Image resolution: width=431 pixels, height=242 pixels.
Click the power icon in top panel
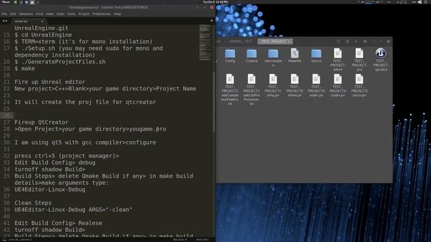(x=426, y=2)
